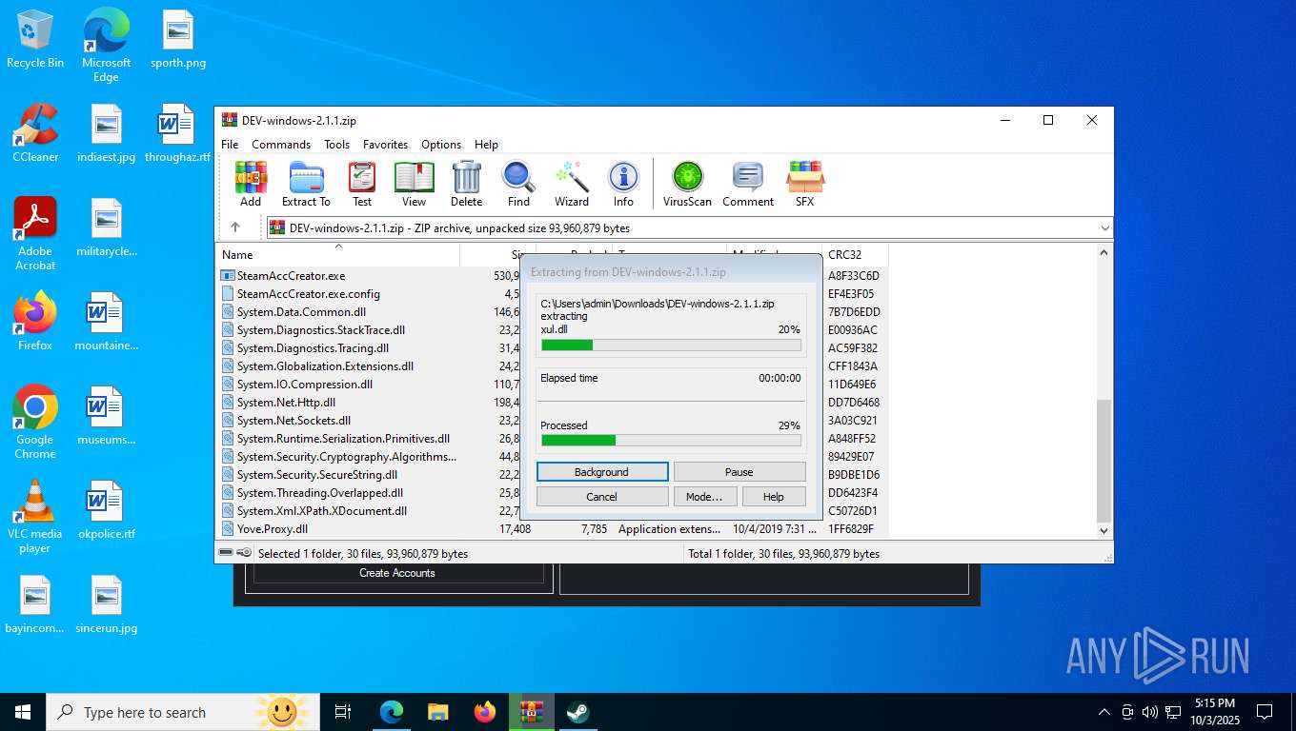Open the Comment tool

pyautogui.click(x=748, y=184)
